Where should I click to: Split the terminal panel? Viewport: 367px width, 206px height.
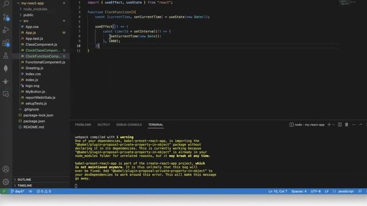[x=339, y=125]
